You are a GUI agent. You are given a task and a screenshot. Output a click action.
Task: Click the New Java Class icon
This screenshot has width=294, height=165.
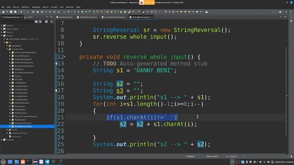click(x=112, y=12)
